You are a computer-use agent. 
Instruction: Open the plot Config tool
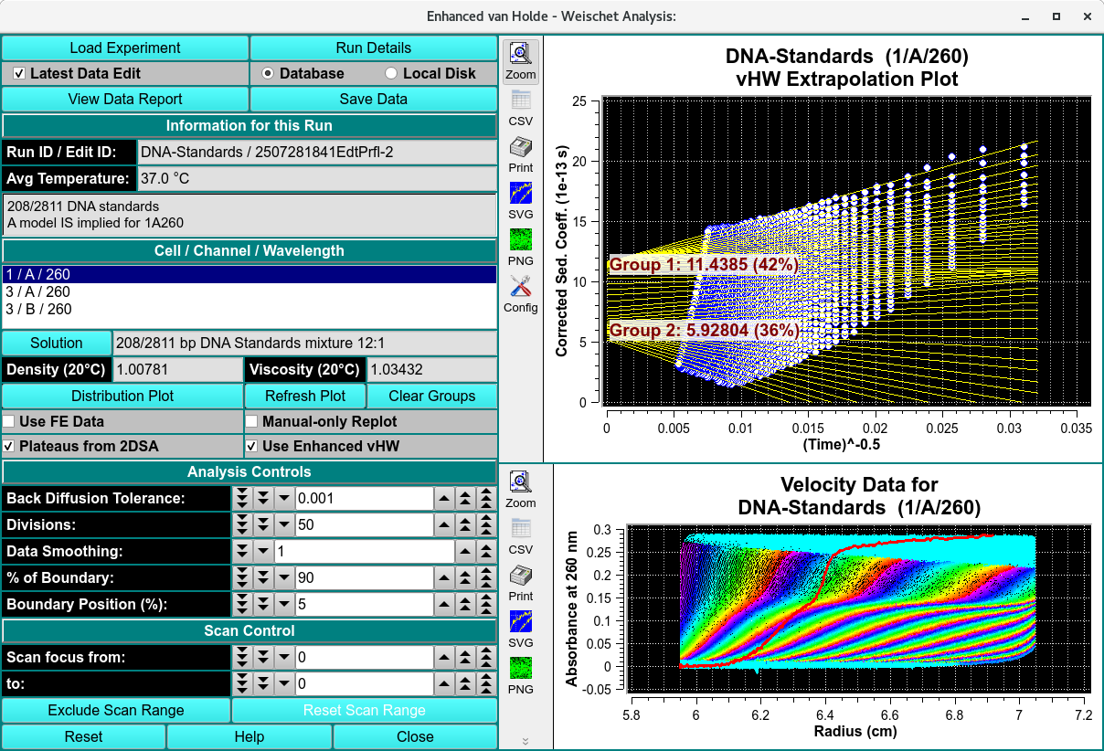click(521, 293)
